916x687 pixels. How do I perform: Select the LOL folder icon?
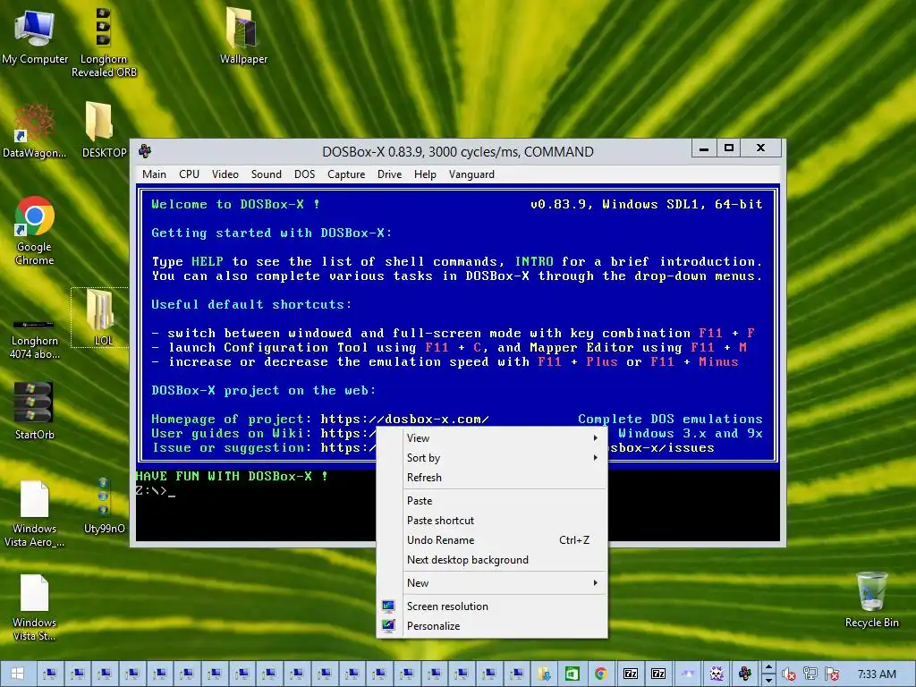[100, 318]
